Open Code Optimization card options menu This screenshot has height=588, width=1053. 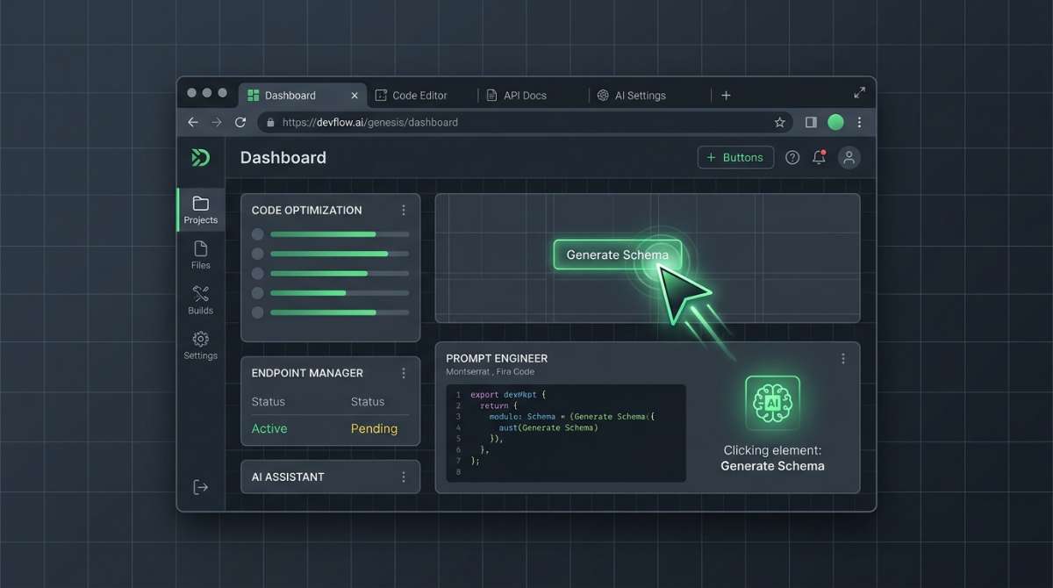click(x=404, y=211)
